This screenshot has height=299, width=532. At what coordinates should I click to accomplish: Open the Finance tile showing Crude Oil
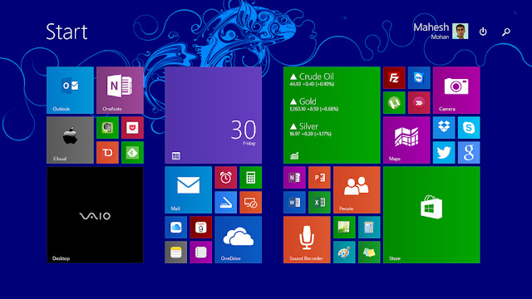pyautogui.click(x=332, y=115)
